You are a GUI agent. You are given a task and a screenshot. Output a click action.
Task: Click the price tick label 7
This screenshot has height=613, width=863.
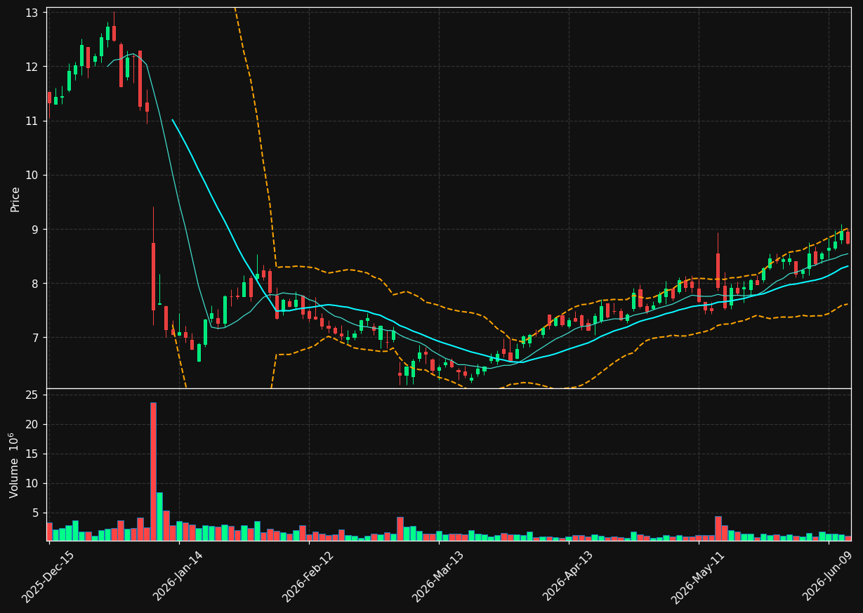37,338
